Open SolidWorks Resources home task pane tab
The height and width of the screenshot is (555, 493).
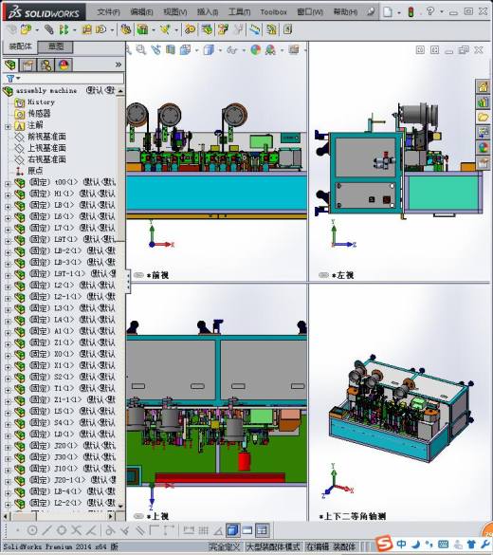[x=484, y=86]
